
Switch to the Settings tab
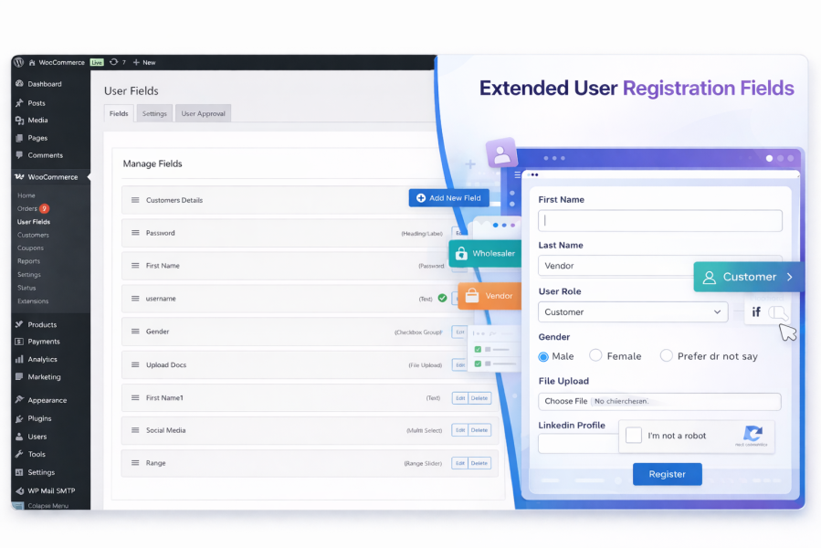(154, 113)
